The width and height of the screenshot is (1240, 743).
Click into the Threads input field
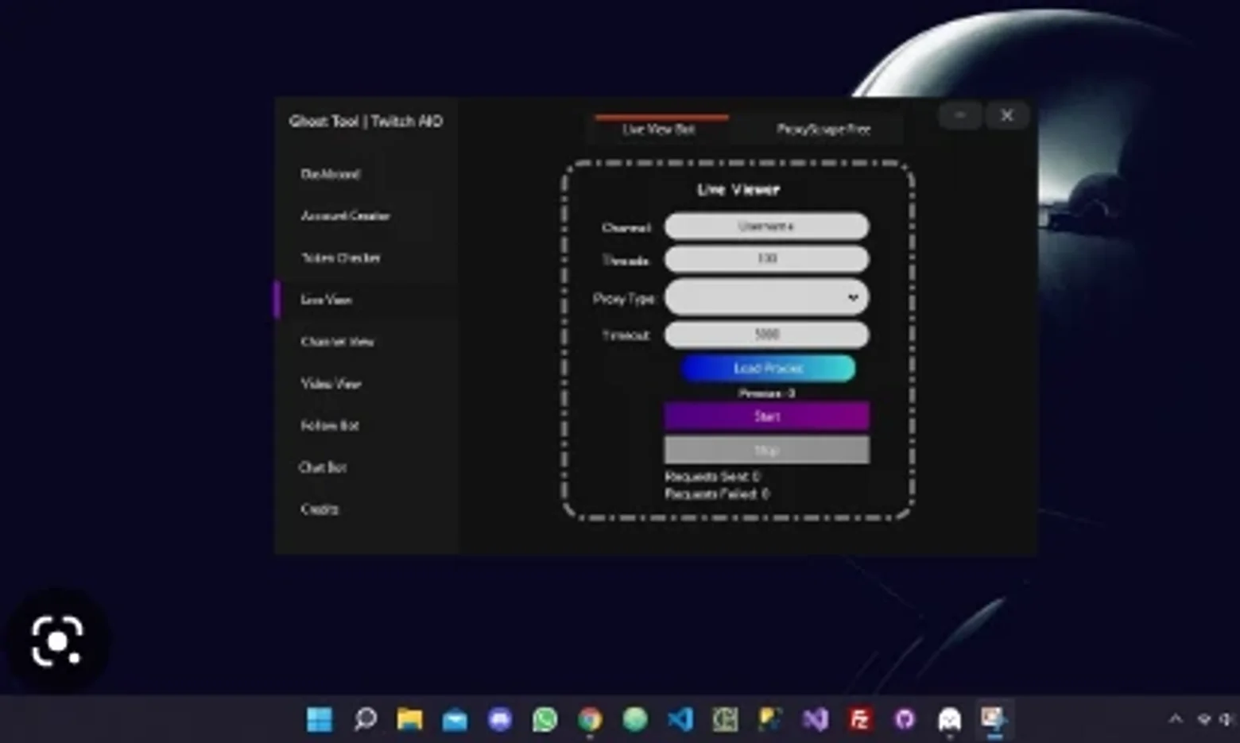767,259
